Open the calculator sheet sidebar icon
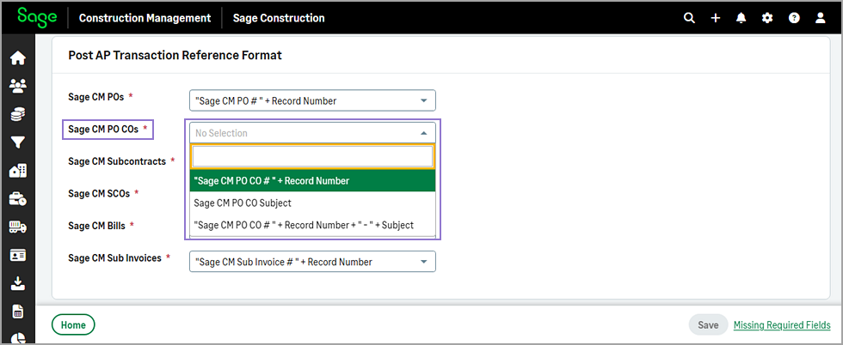Viewport: 843px width, 345px height. pyautogui.click(x=18, y=312)
